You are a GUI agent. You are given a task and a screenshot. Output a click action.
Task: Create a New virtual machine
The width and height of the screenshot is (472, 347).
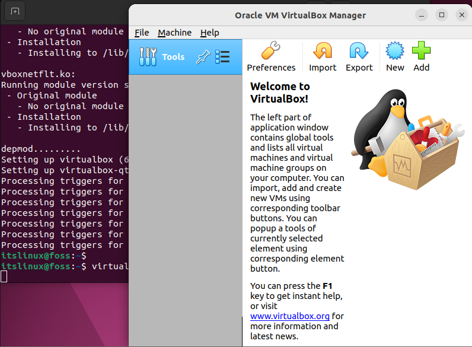click(395, 56)
